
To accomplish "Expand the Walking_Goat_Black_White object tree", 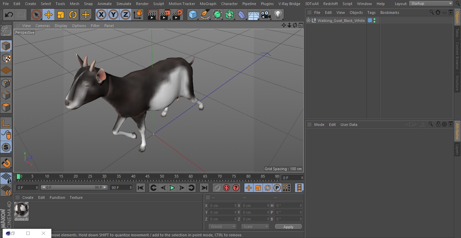I will click(308, 21).
